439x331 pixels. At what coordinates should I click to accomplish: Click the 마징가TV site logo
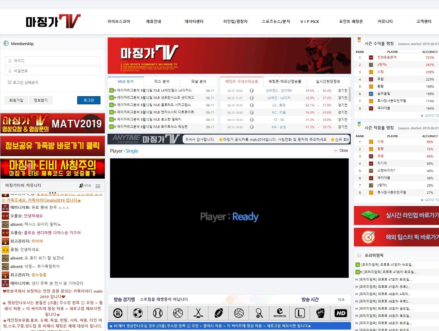click(53, 21)
